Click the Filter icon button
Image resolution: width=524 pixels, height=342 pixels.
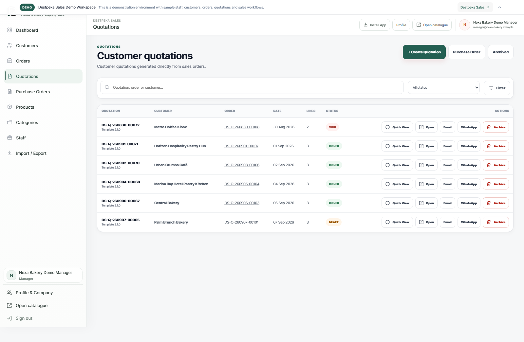[x=497, y=88]
